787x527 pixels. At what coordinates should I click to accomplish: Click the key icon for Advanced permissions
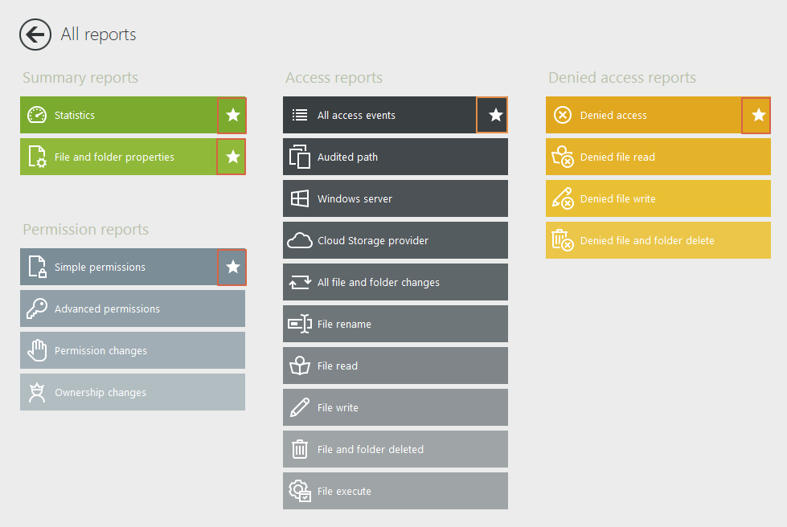point(37,309)
